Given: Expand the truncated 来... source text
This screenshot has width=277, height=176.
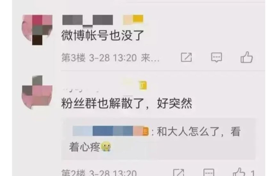Looking at the screenshot, I should coord(150,58).
